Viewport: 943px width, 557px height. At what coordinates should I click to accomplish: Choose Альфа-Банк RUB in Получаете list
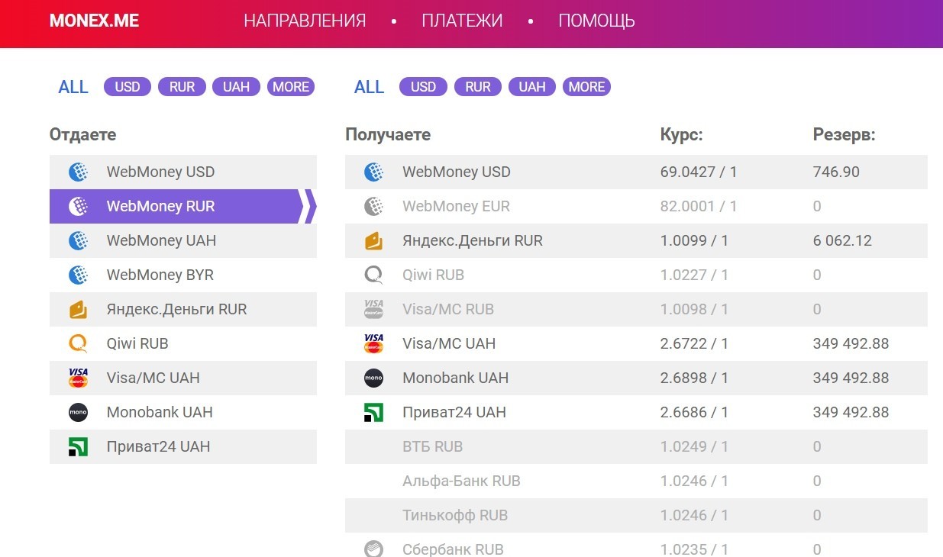[x=636, y=481]
